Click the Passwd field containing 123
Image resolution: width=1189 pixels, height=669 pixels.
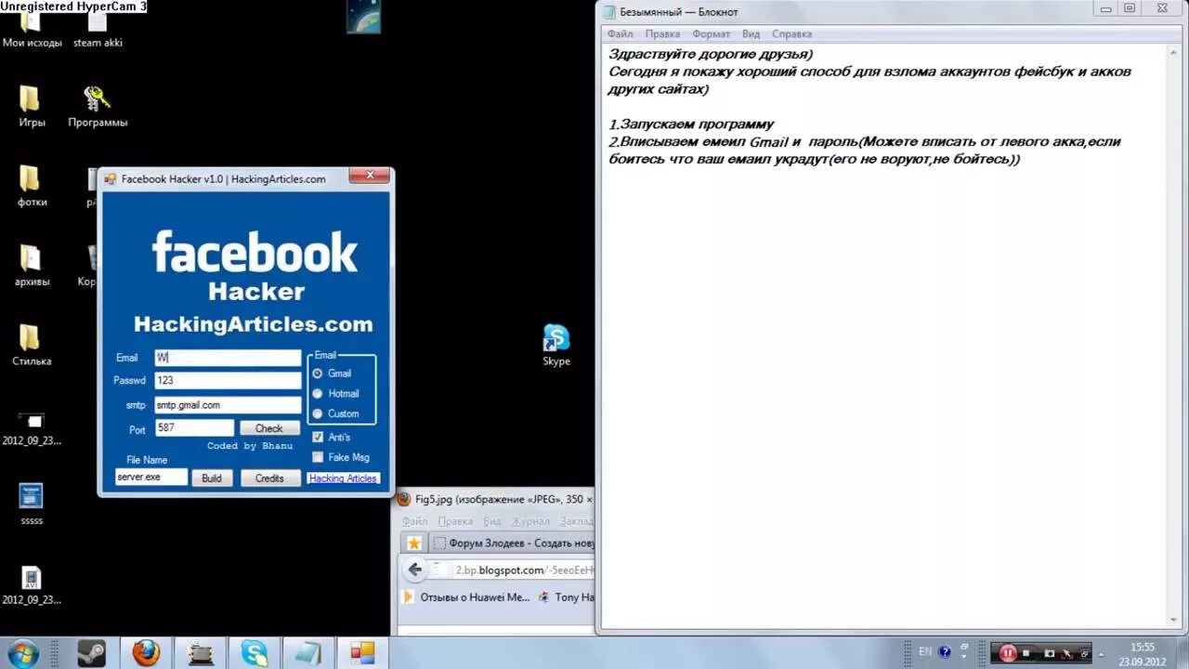(x=228, y=380)
